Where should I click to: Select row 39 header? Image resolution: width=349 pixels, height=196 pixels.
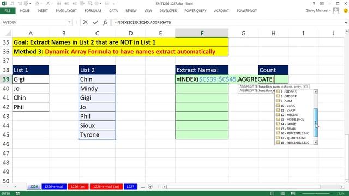pyautogui.click(x=6, y=79)
